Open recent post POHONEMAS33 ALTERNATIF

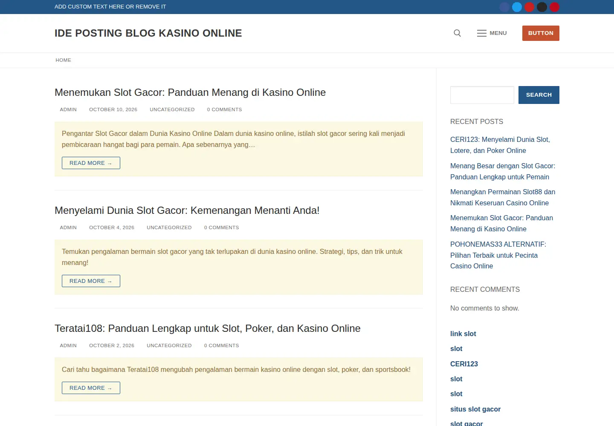coord(498,255)
